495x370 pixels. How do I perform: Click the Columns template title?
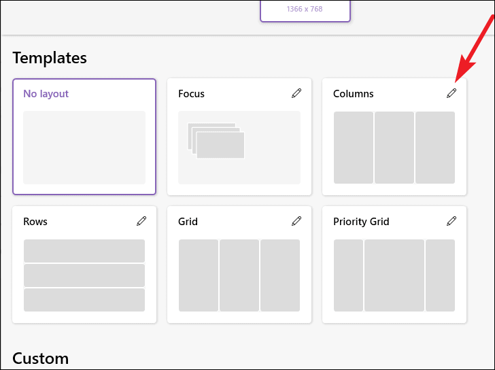coord(354,94)
